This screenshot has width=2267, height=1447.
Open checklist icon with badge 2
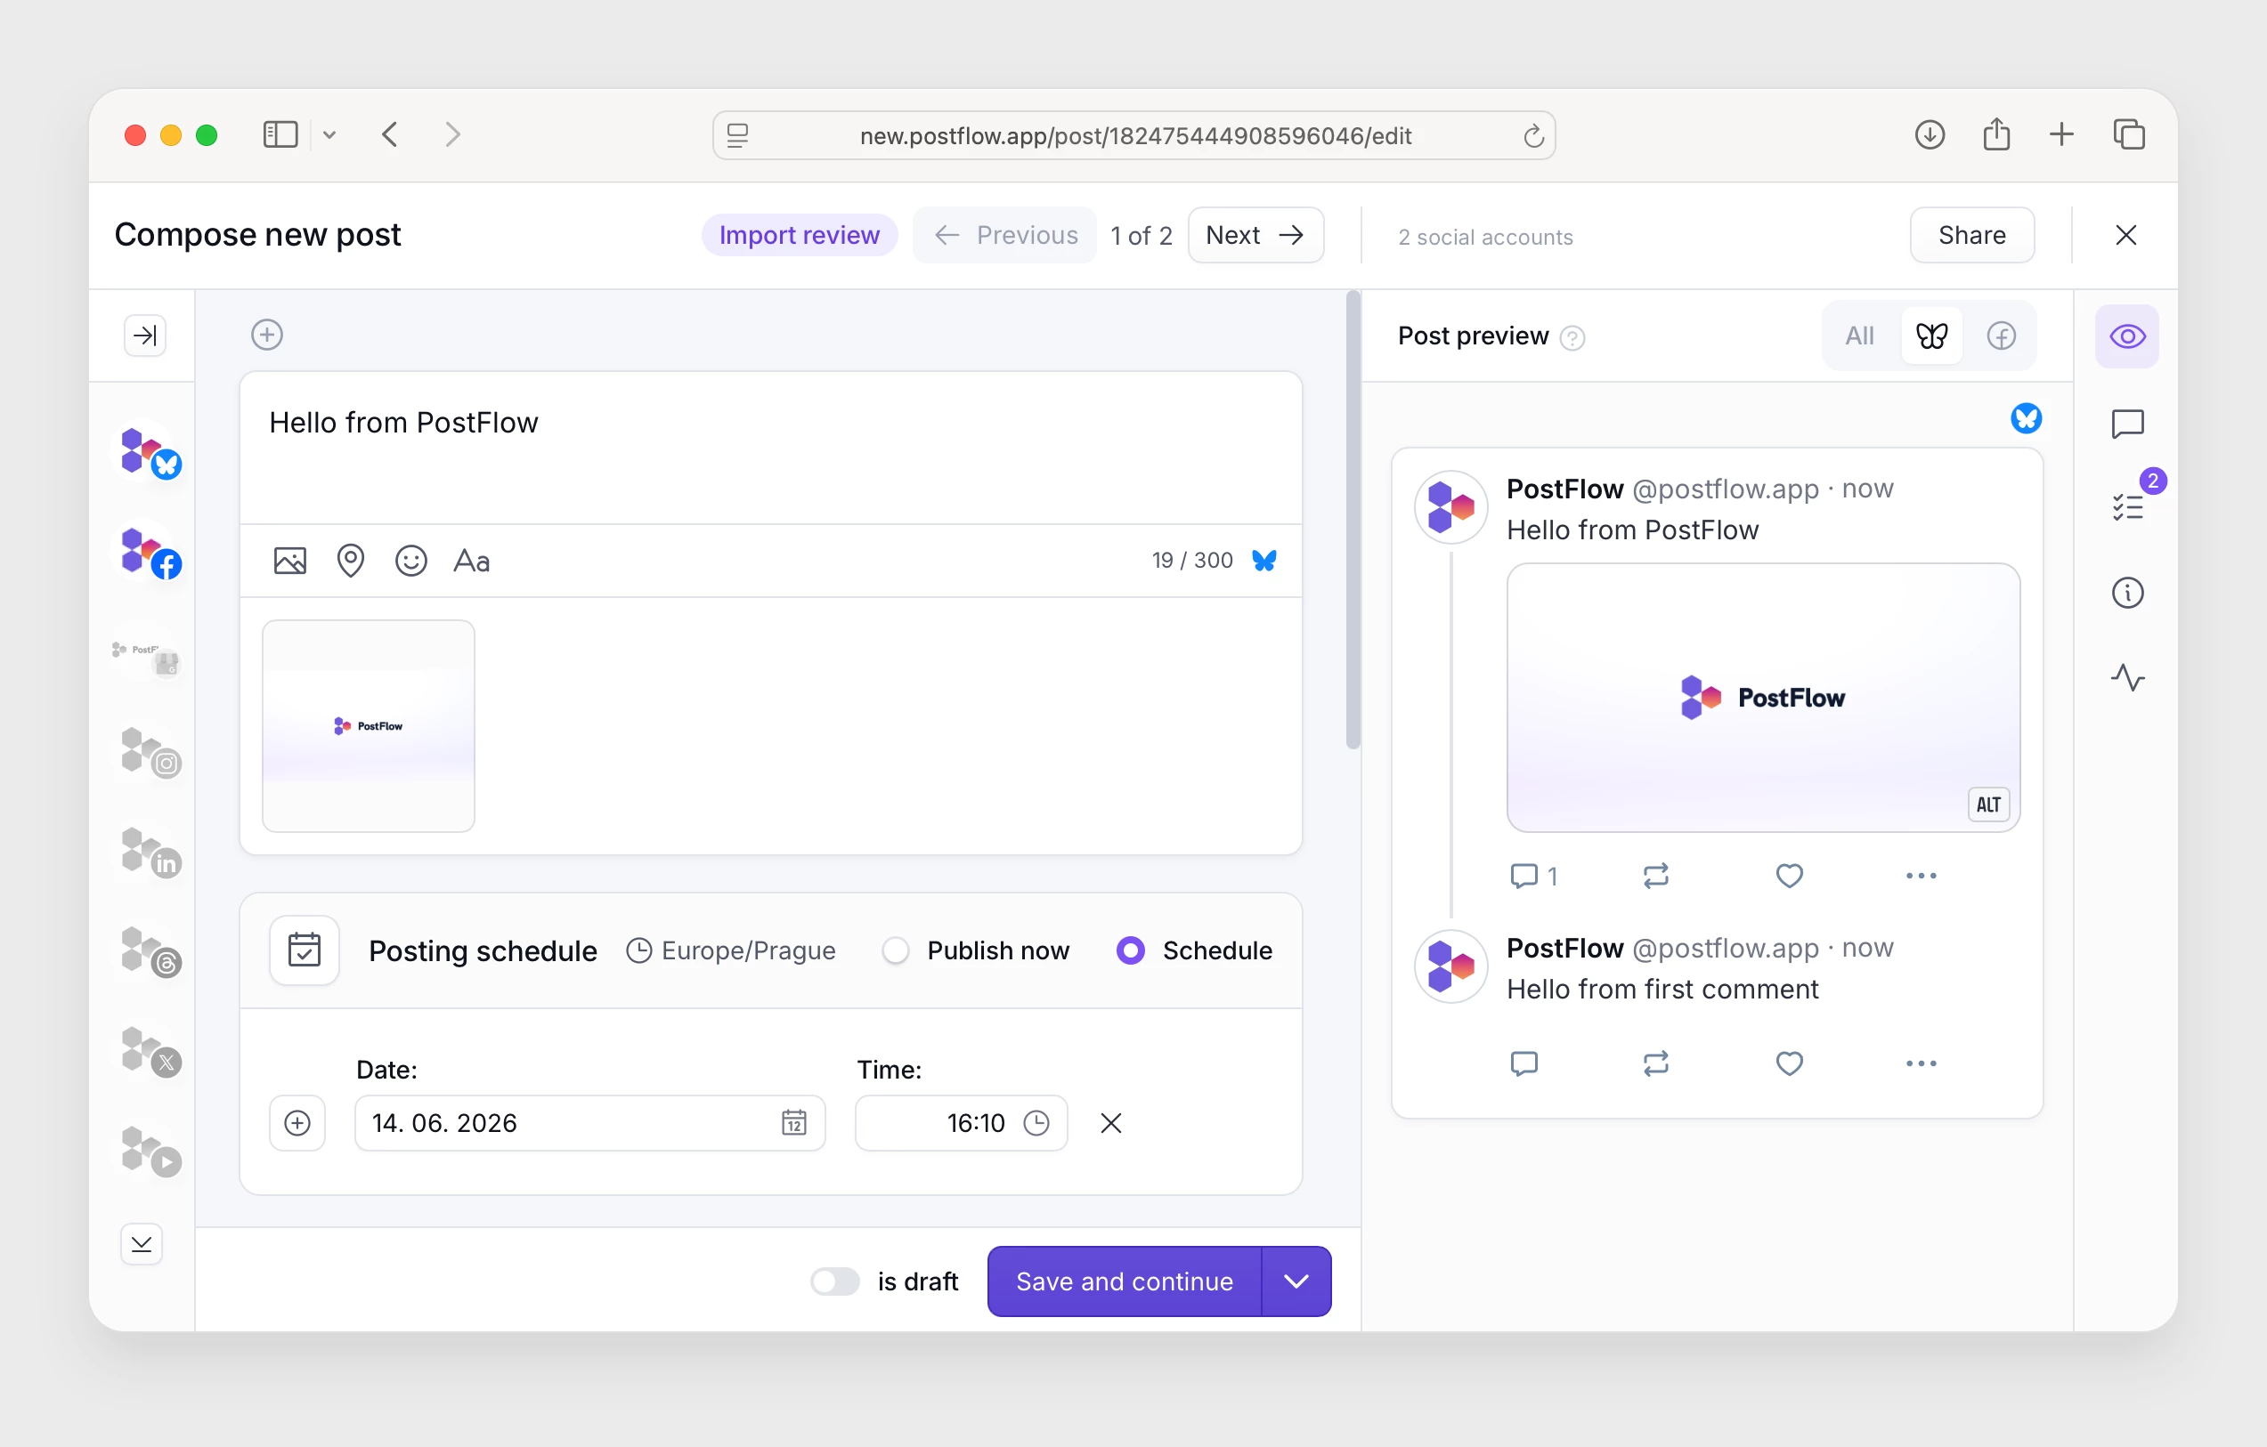pos(2126,507)
